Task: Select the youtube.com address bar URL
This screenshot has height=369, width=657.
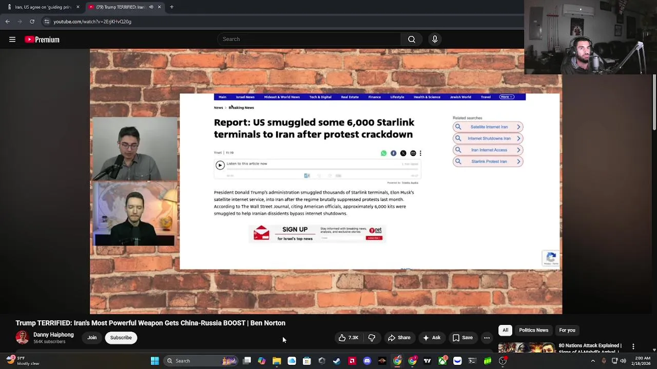Action: coord(92,22)
